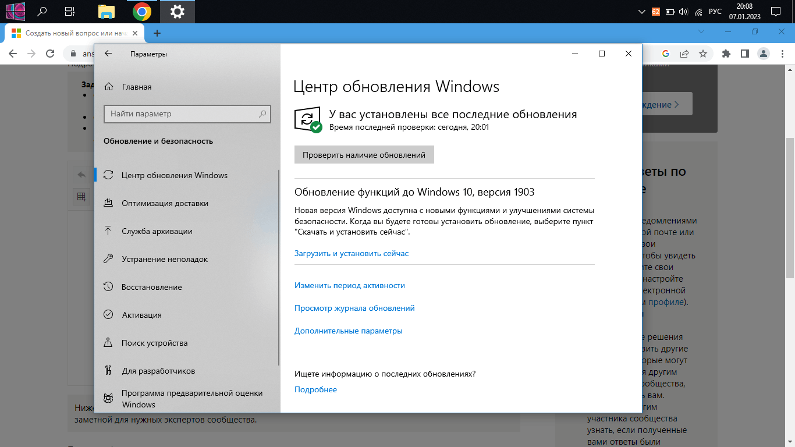Click the Центр обновления Windows sync icon

[108, 175]
